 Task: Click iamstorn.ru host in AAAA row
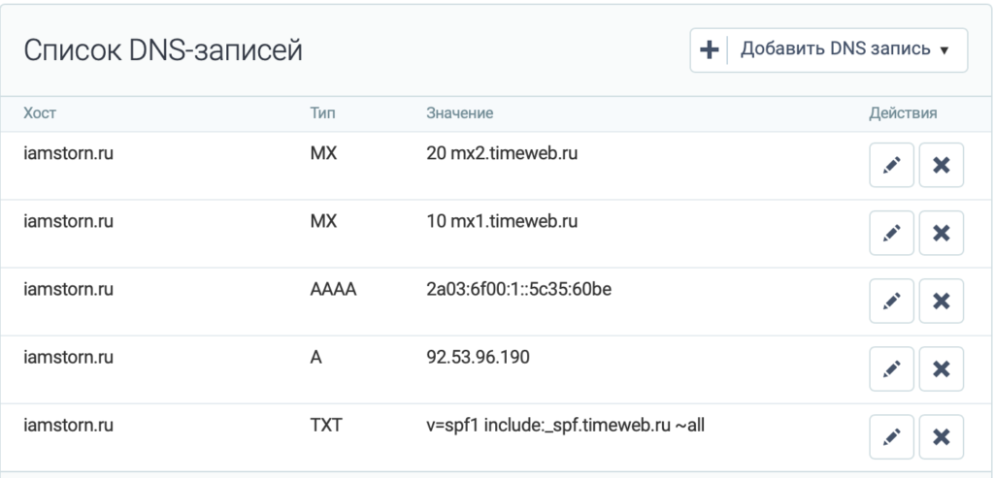pos(69,289)
